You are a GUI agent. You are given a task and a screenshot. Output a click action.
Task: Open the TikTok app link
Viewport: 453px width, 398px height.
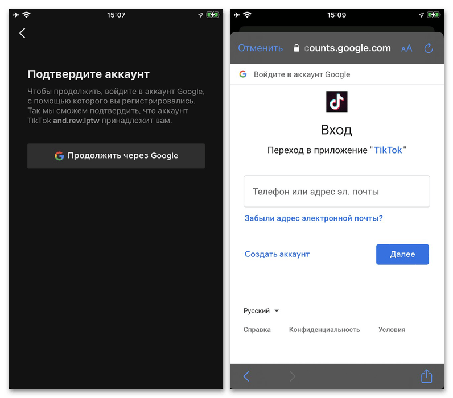tap(388, 150)
